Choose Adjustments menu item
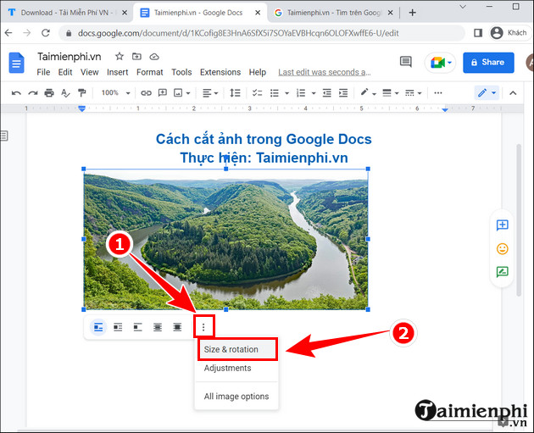This screenshot has width=534, height=433. (236, 368)
